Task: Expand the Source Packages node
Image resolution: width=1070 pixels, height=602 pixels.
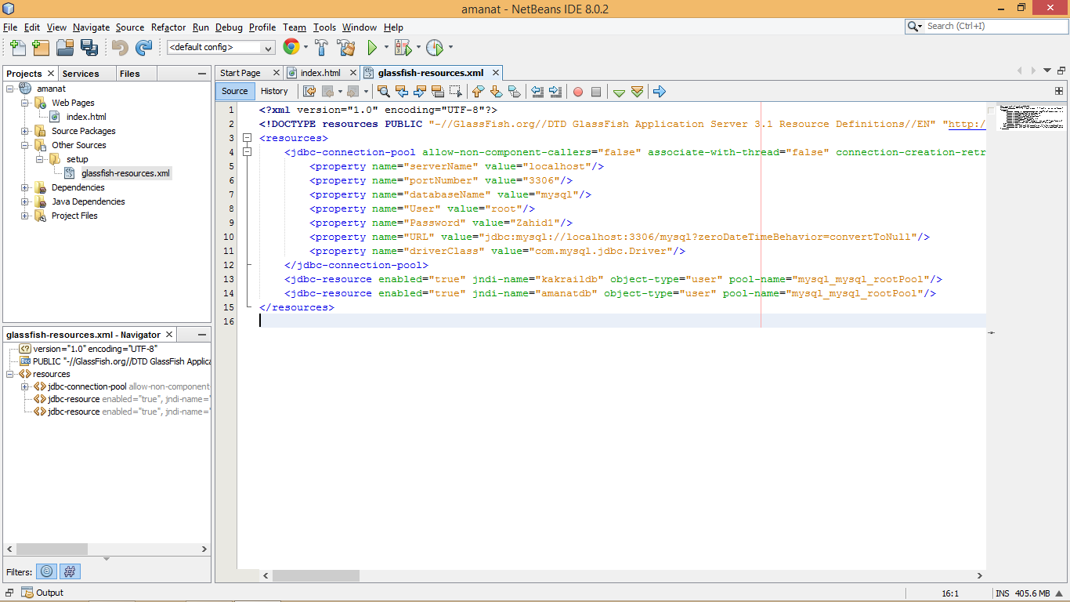Action: [x=25, y=131]
